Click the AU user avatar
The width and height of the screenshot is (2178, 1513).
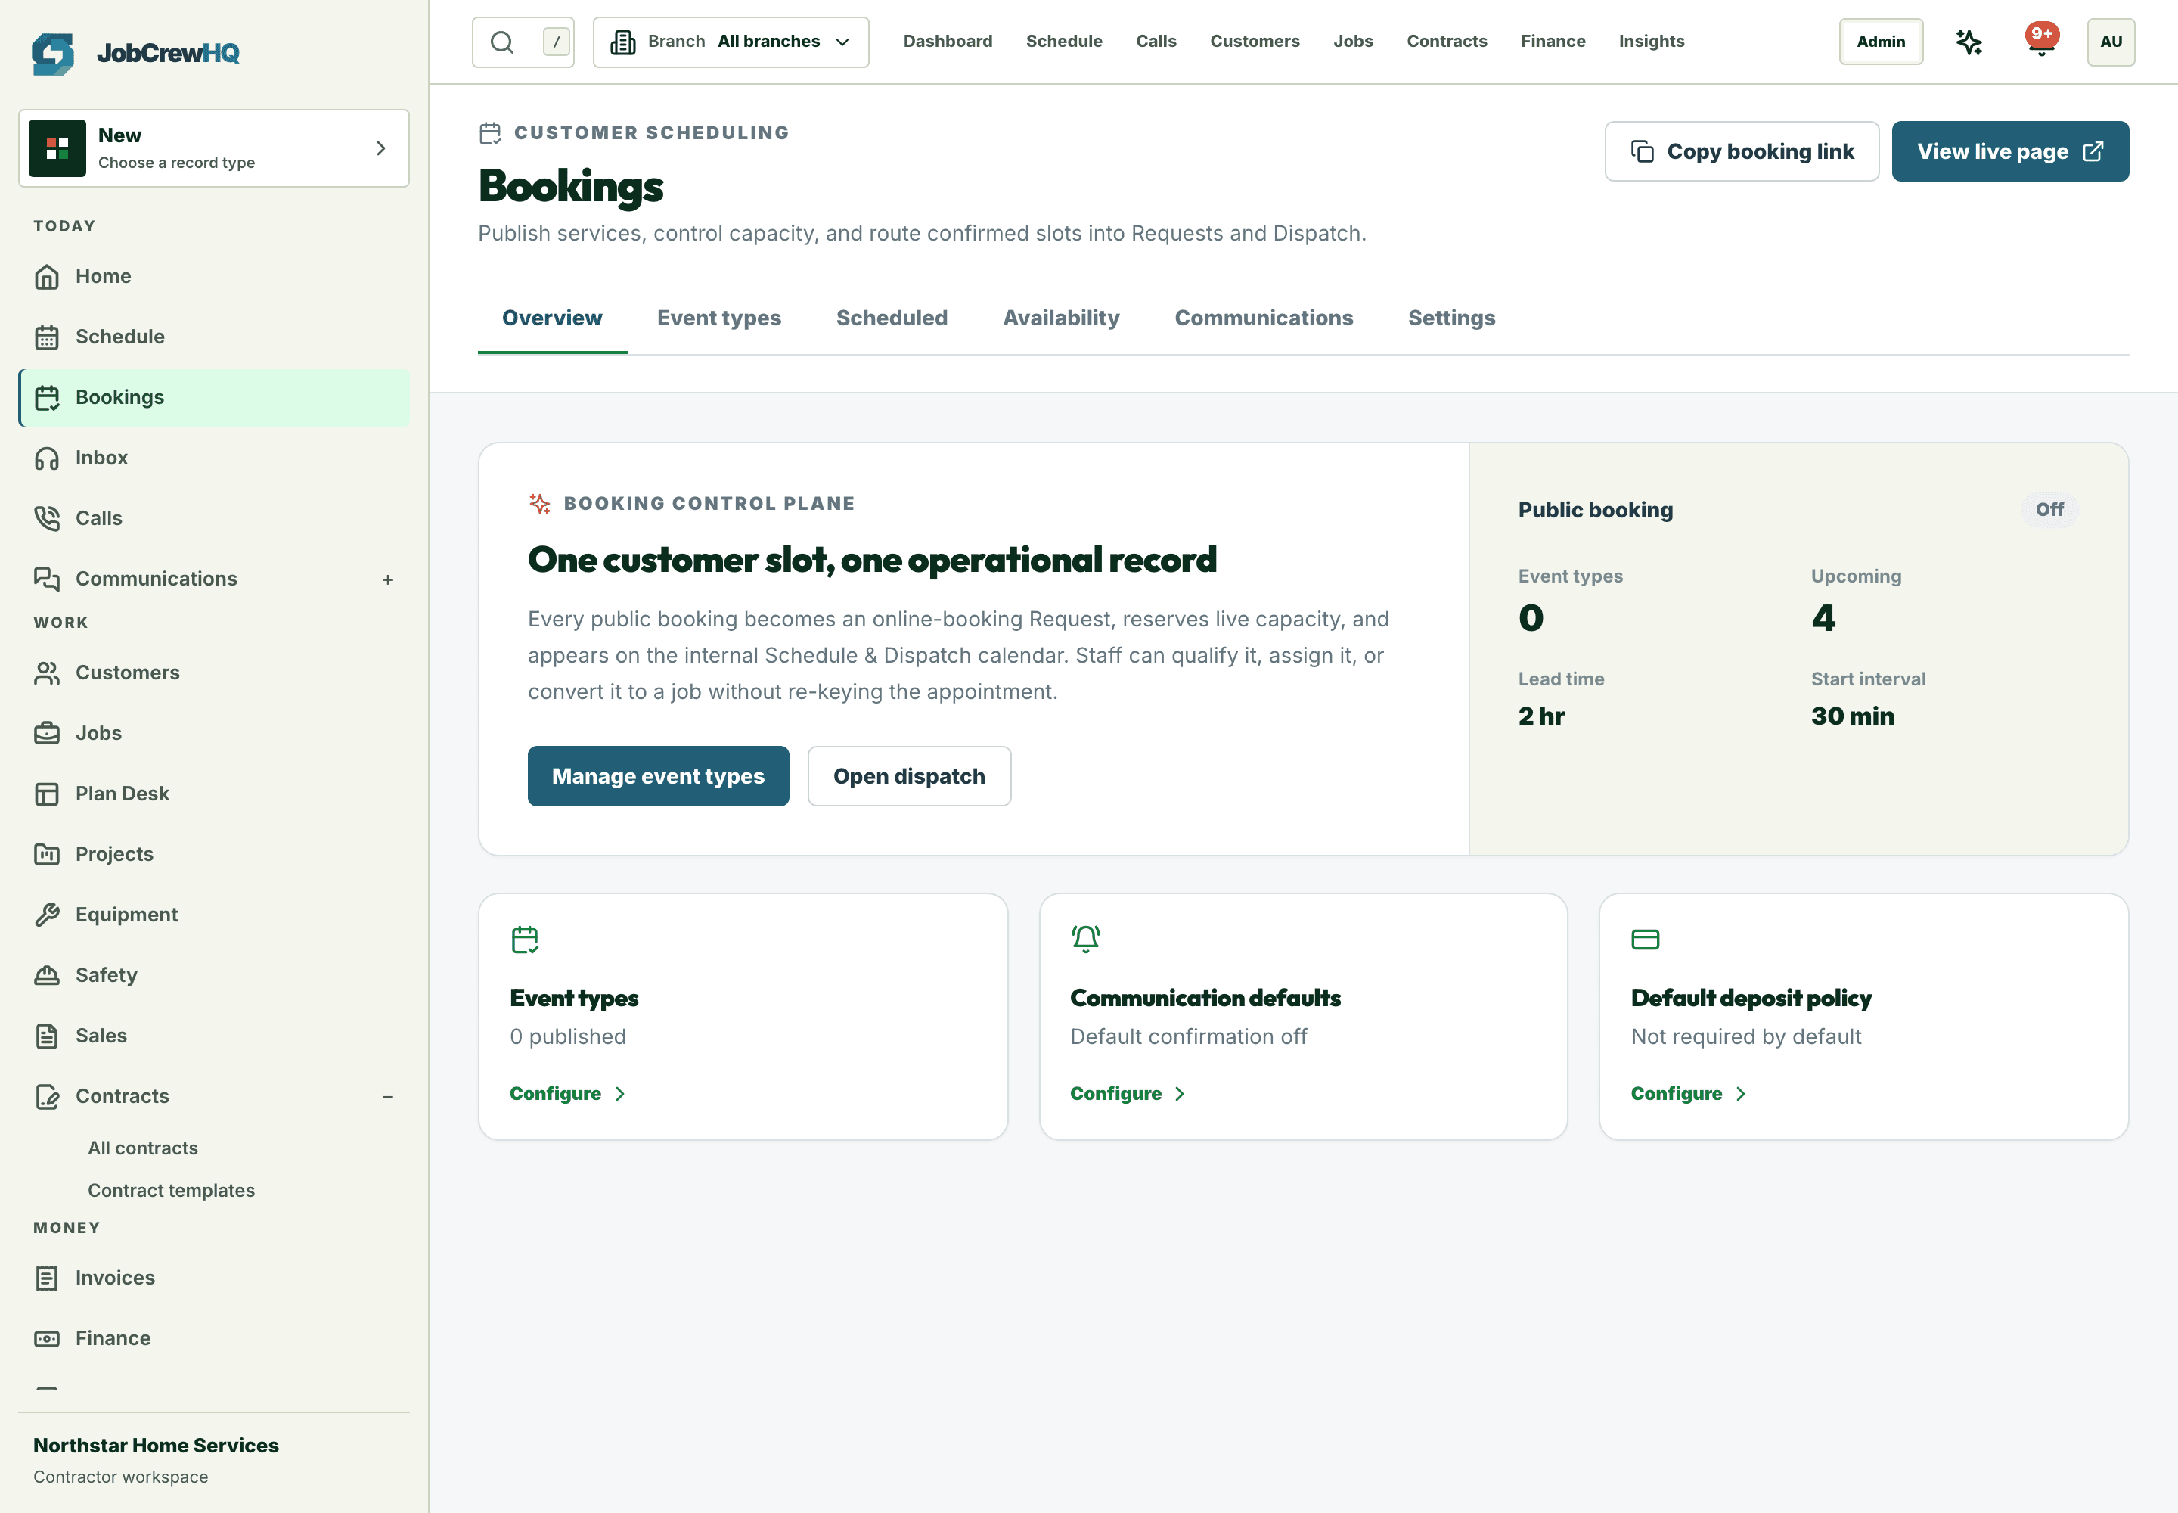pos(2111,42)
